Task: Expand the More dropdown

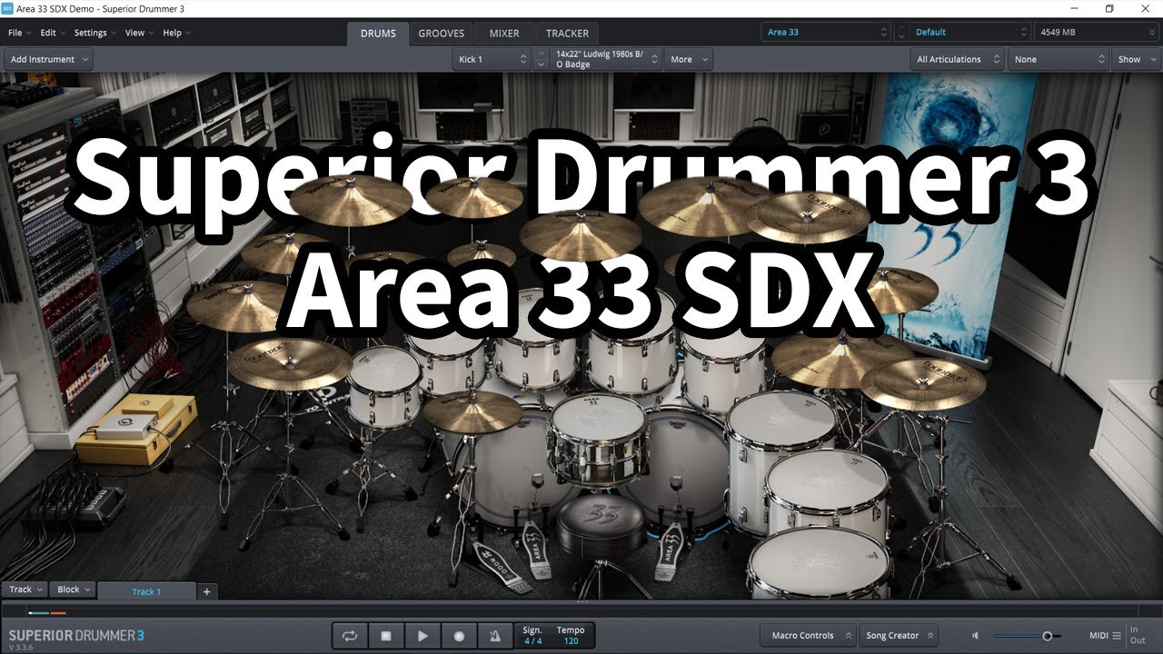Action: (x=688, y=59)
